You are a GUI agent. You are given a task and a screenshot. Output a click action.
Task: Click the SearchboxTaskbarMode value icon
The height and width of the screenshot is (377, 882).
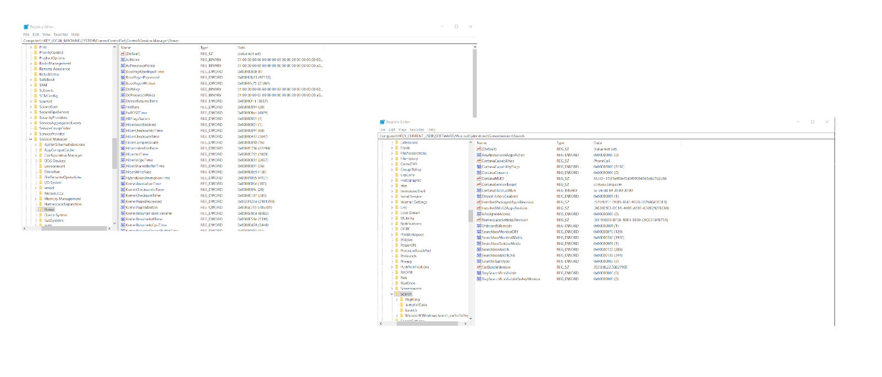(479, 243)
